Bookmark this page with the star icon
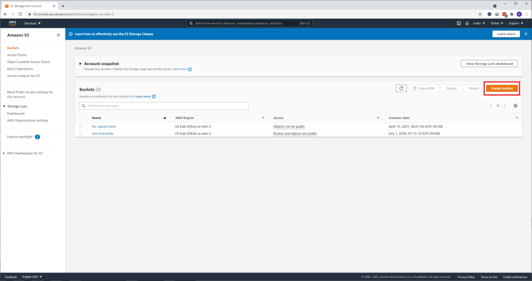 point(480,14)
